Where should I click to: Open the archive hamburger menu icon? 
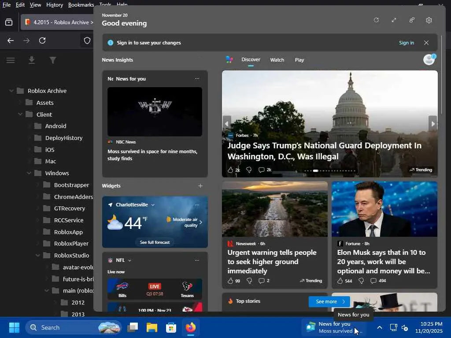11,60
